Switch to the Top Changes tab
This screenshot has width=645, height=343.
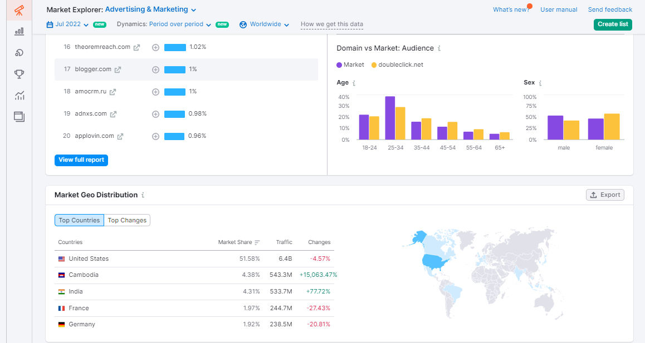pyautogui.click(x=127, y=220)
